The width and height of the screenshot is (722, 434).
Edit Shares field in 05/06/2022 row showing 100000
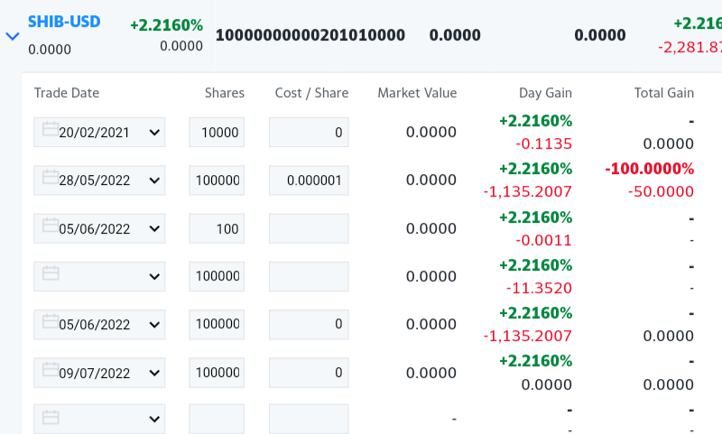217,324
